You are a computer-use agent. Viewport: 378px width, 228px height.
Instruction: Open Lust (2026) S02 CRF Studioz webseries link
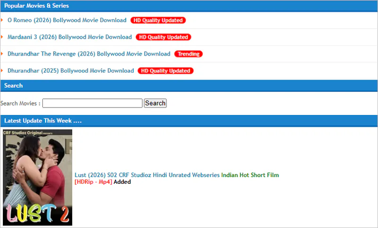pyautogui.click(x=147, y=175)
